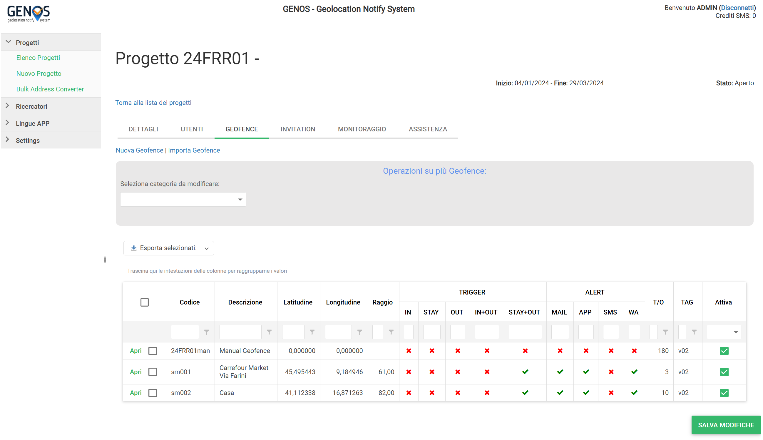
Task: Expand the Ricercatori sidebar section
Action: (51, 106)
